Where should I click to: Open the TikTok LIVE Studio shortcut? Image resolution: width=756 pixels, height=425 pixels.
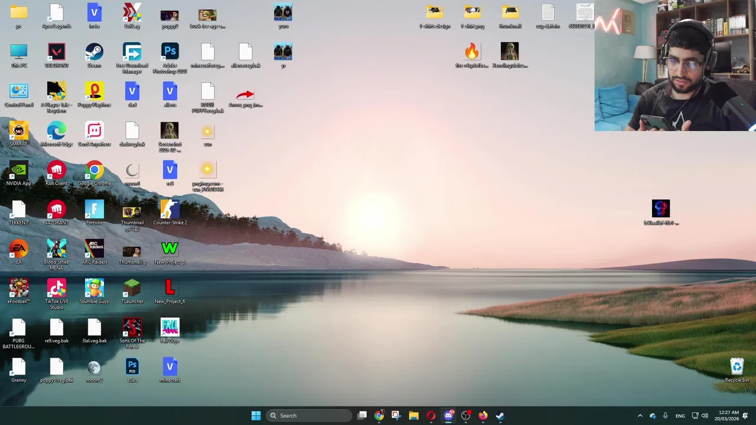pyautogui.click(x=56, y=295)
